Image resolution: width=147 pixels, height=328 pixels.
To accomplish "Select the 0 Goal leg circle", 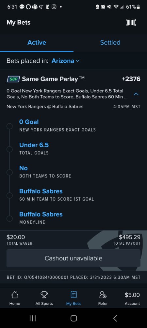I will click(x=9, y=126).
